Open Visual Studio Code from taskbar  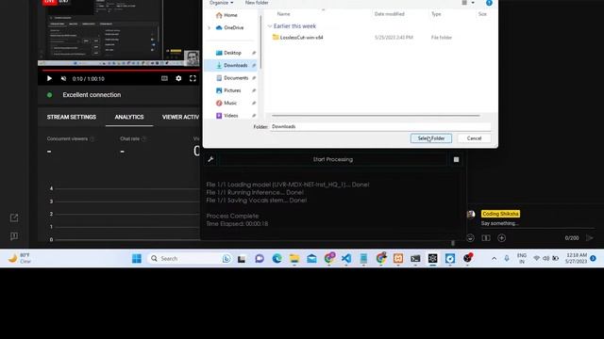(346, 259)
